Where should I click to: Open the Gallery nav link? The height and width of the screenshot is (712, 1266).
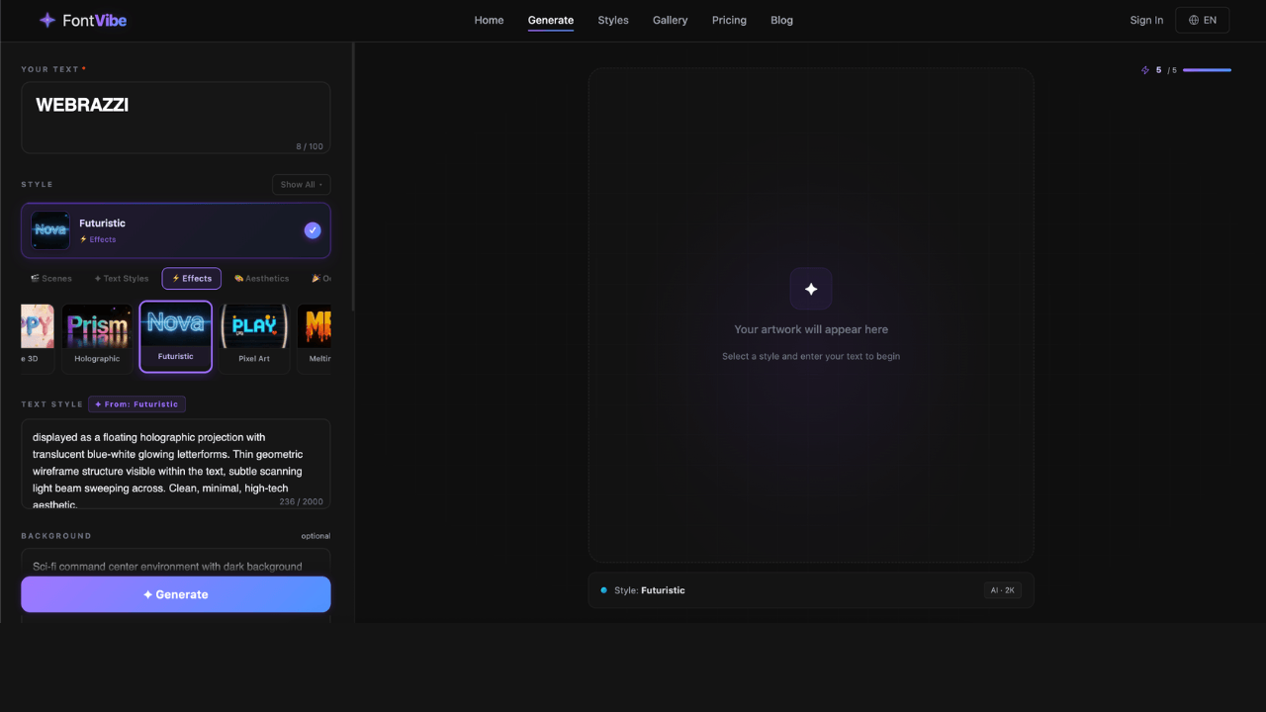(670, 20)
